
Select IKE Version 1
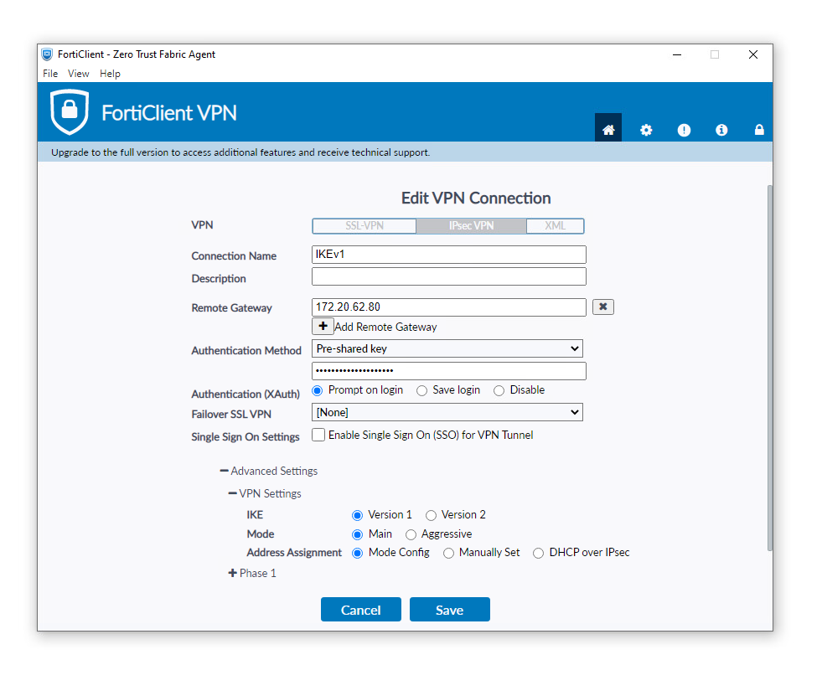(357, 516)
